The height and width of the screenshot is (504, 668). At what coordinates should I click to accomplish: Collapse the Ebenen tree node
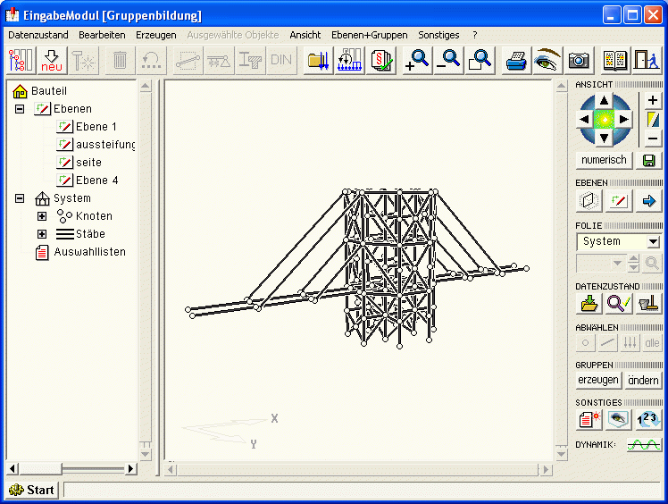click(x=20, y=109)
